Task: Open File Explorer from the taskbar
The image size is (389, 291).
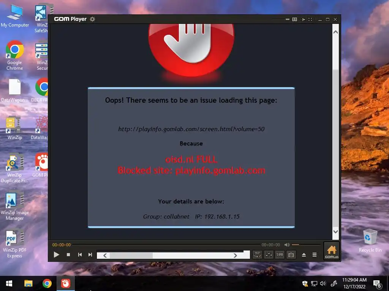Action: coord(28,283)
